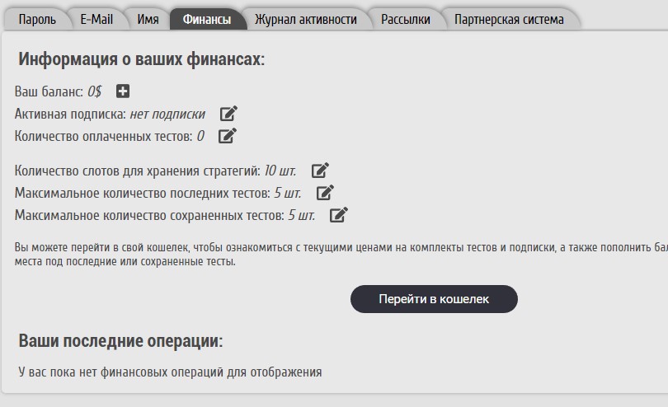
Task: Click the active Финансы tab
Action: (207, 20)
